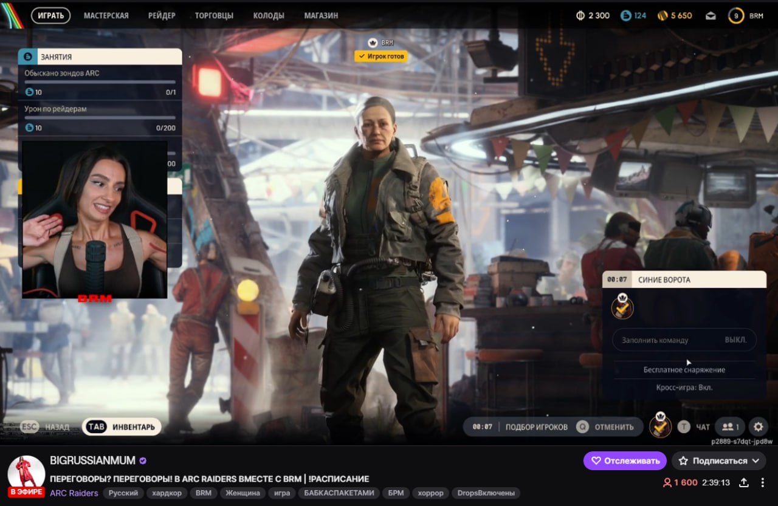The height and width of the screenshot is (506, 778).
Task: Click the БАБКАСПАКЕТАМИ tag
Action: [x=339, y=493]
